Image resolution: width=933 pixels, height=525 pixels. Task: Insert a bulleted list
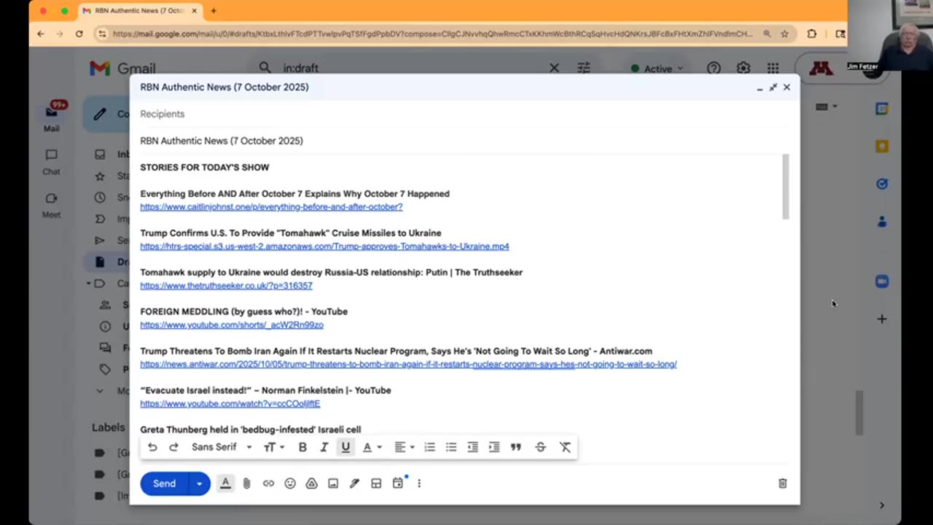pyautogui.click(x=451, y=447)
